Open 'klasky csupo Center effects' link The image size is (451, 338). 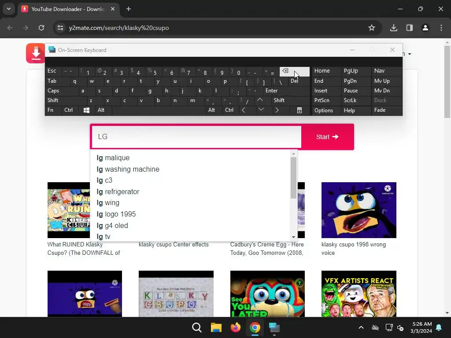(x=174, y=245)
